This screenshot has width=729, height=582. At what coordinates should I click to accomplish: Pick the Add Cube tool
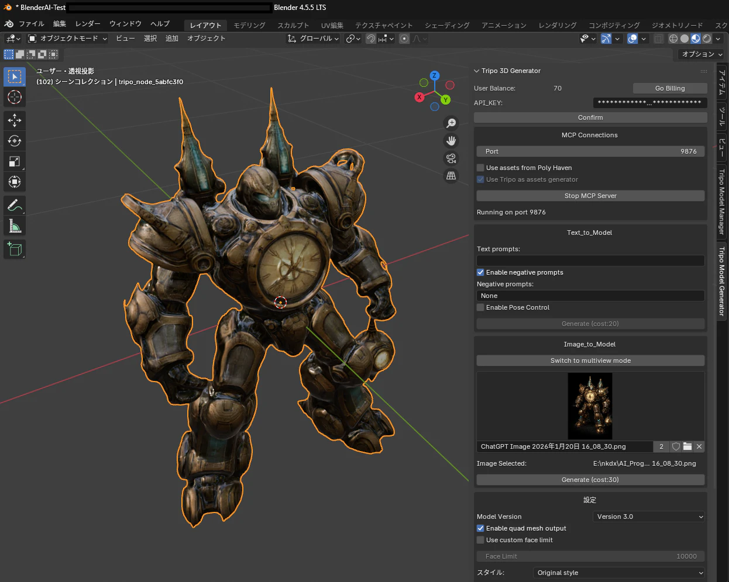[x=15, y=250]
